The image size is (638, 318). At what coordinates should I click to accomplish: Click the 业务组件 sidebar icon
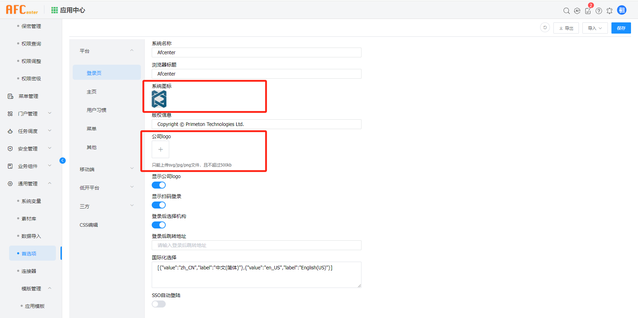(10, 166)
